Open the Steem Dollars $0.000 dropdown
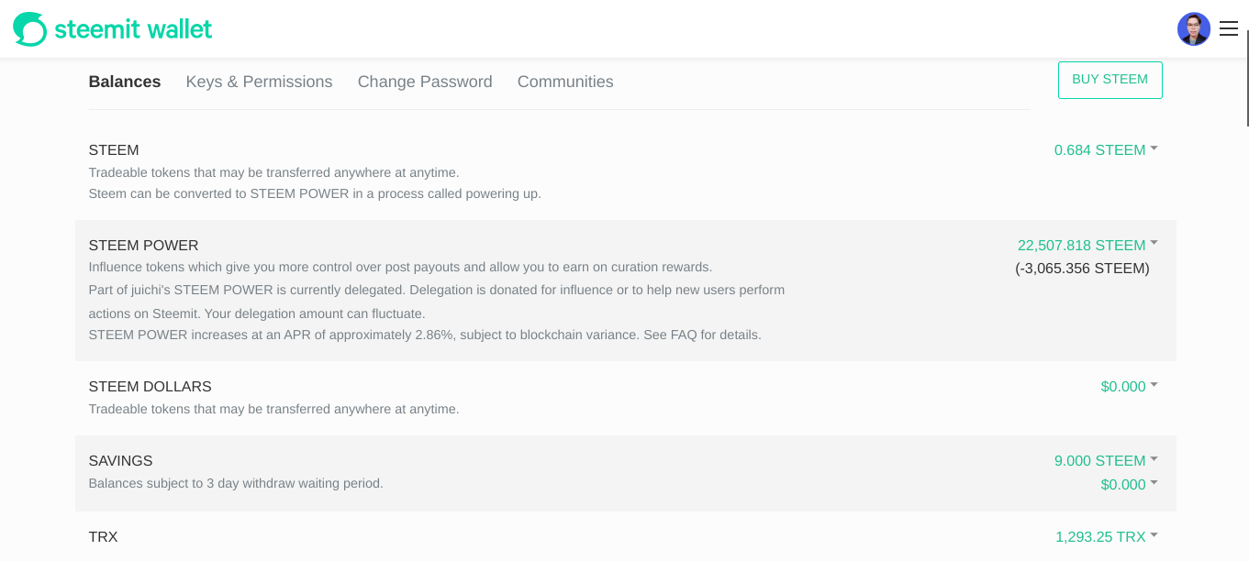 pos(1128,387)
